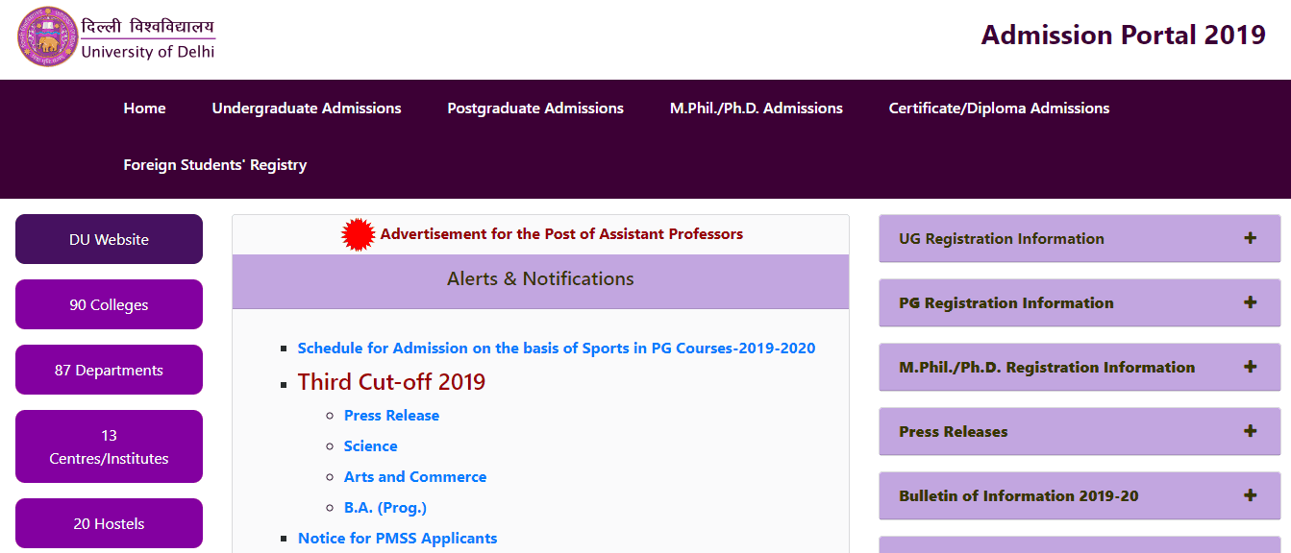Open Home in navigation bar
The width and height of the screenshot is (1291, 553).
(144, 108)
